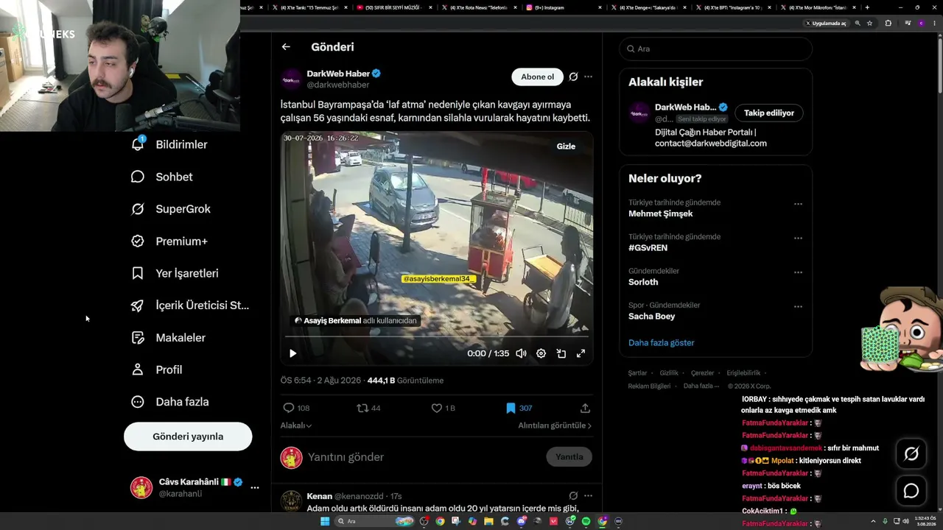The image size is (943, 530).
Task: Switch to the Instagram browser tab
Action: coord(564,7)
